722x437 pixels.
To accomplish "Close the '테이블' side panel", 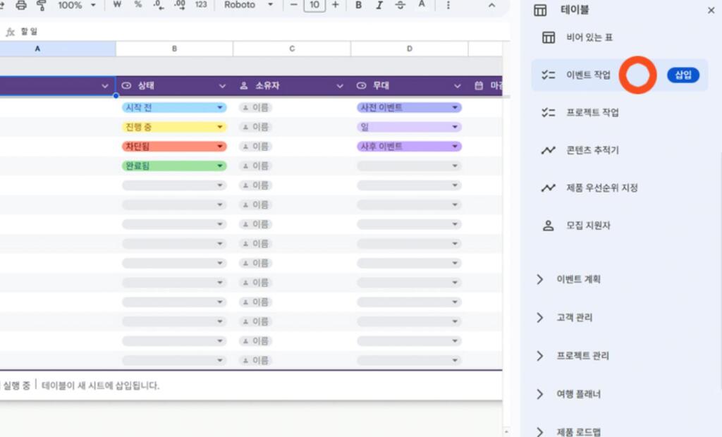I will 710,11.
